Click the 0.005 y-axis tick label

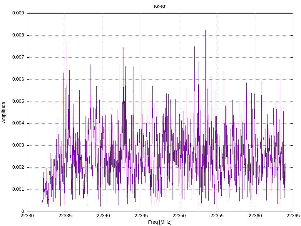click(18, 101)
